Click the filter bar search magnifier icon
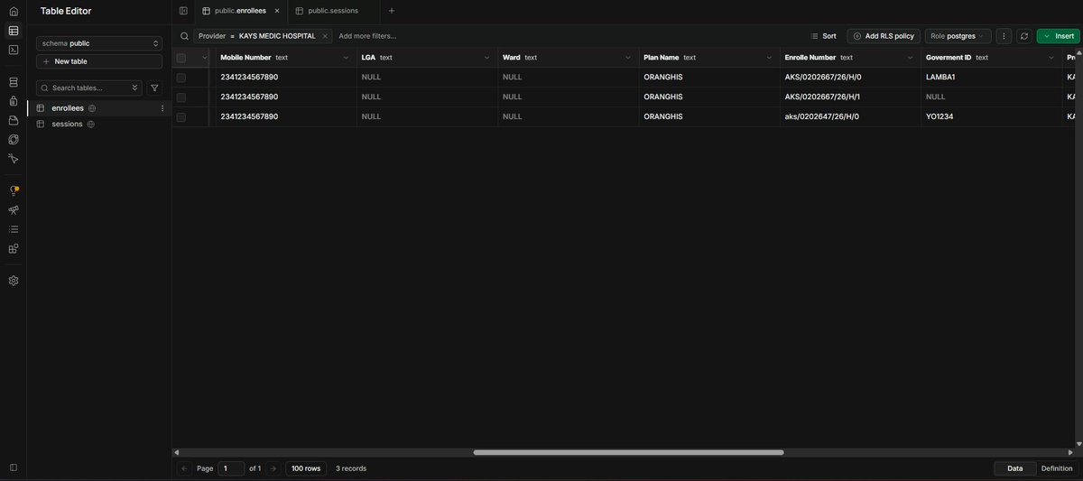This screenshot has width=1083, height=481. click(184, 36)
